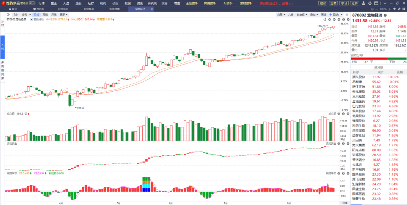
Task: Click the star favorite icon in top toolbar
Action: 395,9
